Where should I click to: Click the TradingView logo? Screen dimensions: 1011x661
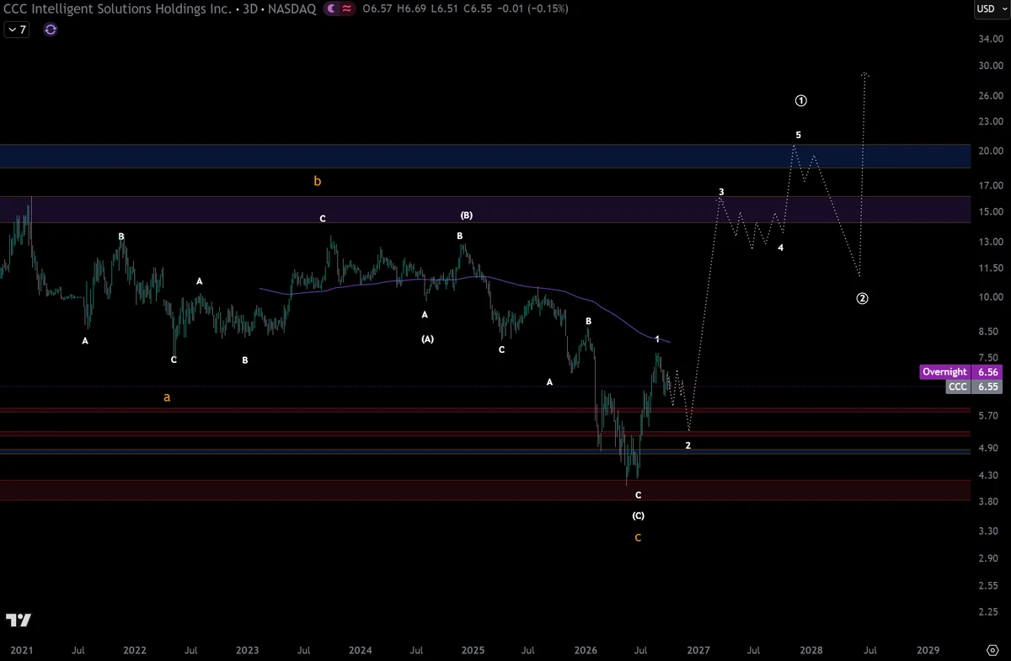(x=19, y=621)
